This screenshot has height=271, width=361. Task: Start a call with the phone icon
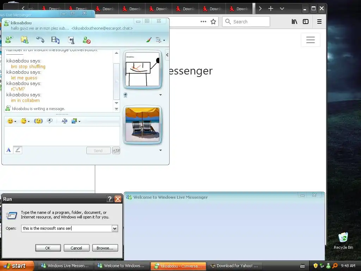(40, 40)
